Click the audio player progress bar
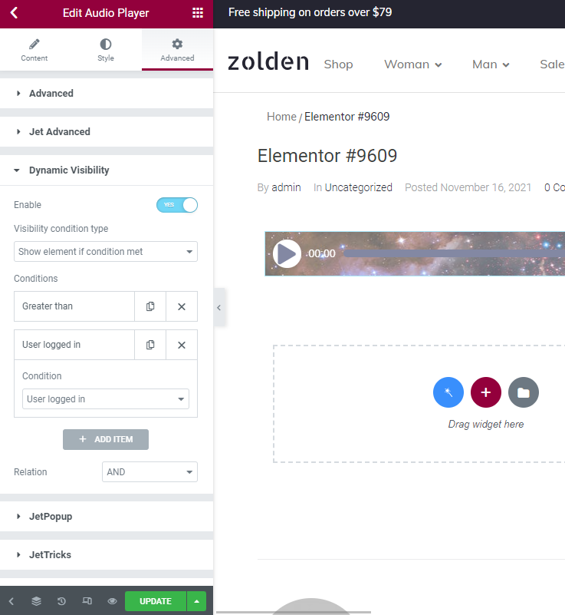The height and width of the screenshot is (615, 565). 454,253
